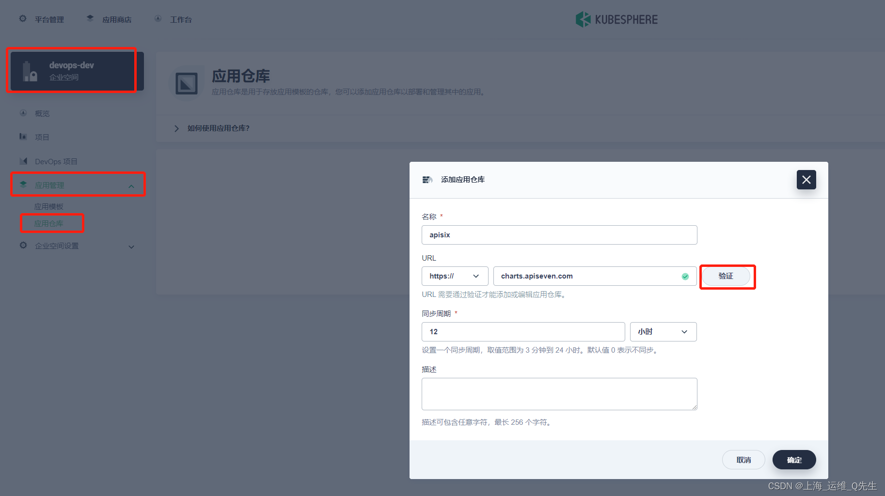The height and width of the screenshot is (496, 885).
Task: Focus the 同步周期 field showing 12
Action: (523, 332)
